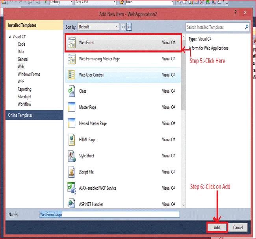Click the 'Type: Visual C#' label
256x239 pixels.
(200, 39)
